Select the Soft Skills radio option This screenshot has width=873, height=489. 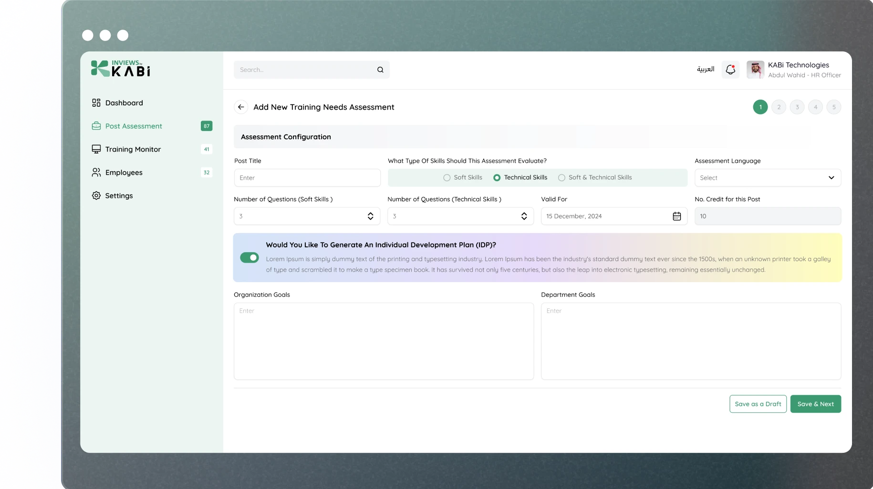[x=463, y=178]
